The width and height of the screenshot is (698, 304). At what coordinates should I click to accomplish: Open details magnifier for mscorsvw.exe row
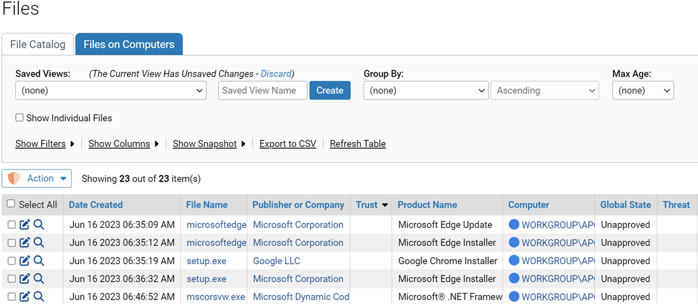click(x=39, y=296)
